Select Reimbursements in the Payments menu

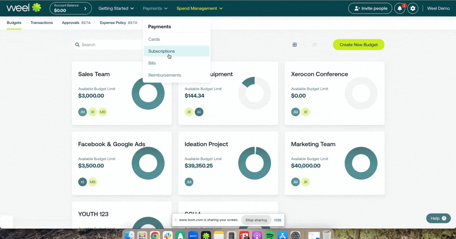click(x=165, y=75)
